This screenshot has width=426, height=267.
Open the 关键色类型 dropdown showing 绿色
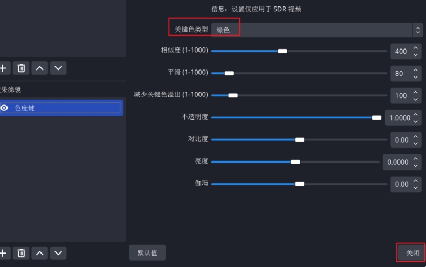[312, 30]
